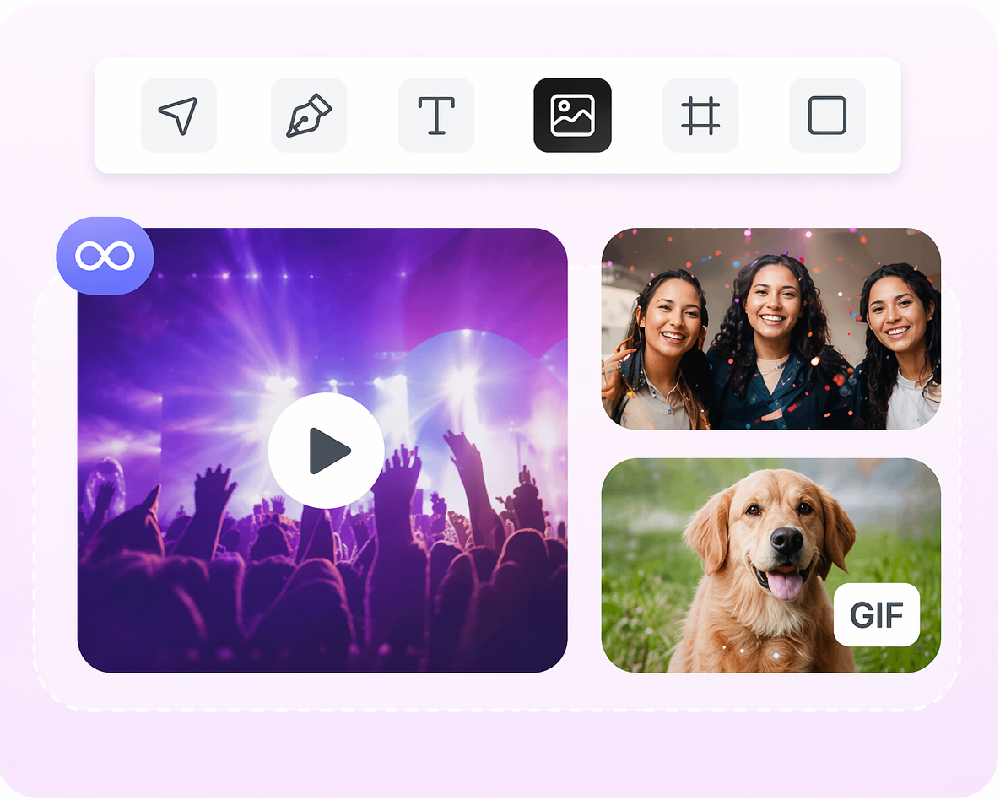Image resolution: width=1000 pixels, height=800 pixels.
Task: Select the cursor arrow tool
Action: click(x=178, y=116)
